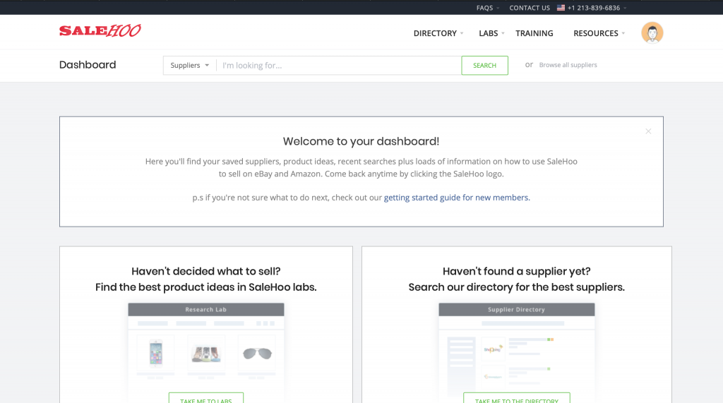723x403 pixels.
Task: Click the SaleHoo logo
Action: pos(100,31)
